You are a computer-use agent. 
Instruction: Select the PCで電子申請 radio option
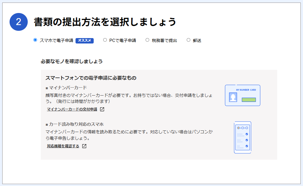pos(105,40)
